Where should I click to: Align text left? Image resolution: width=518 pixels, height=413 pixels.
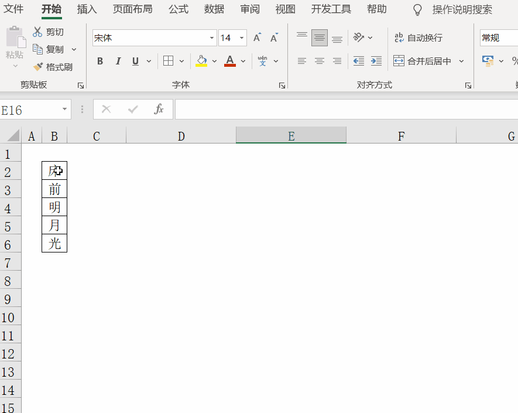[x=302, y=61]
